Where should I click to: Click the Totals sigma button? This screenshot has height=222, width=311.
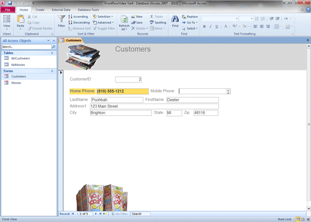tap(157, 17)
